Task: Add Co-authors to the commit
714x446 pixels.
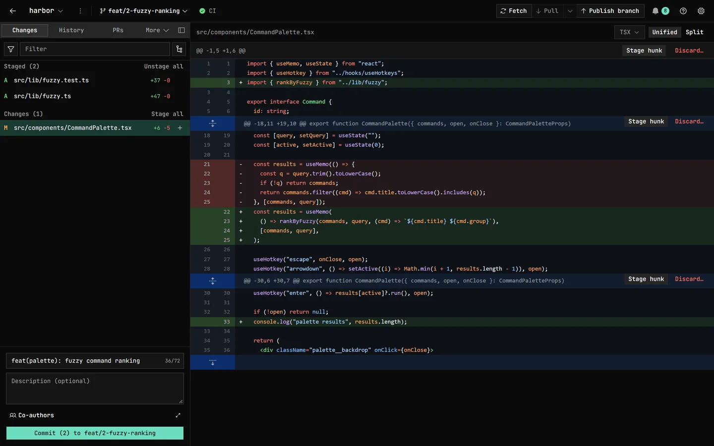Action: [32, 415]
